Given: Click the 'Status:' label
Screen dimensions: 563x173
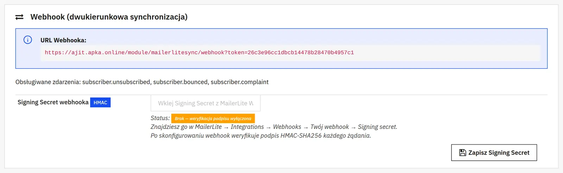Looking at the screenshot, I should click(x=160, y=118).
